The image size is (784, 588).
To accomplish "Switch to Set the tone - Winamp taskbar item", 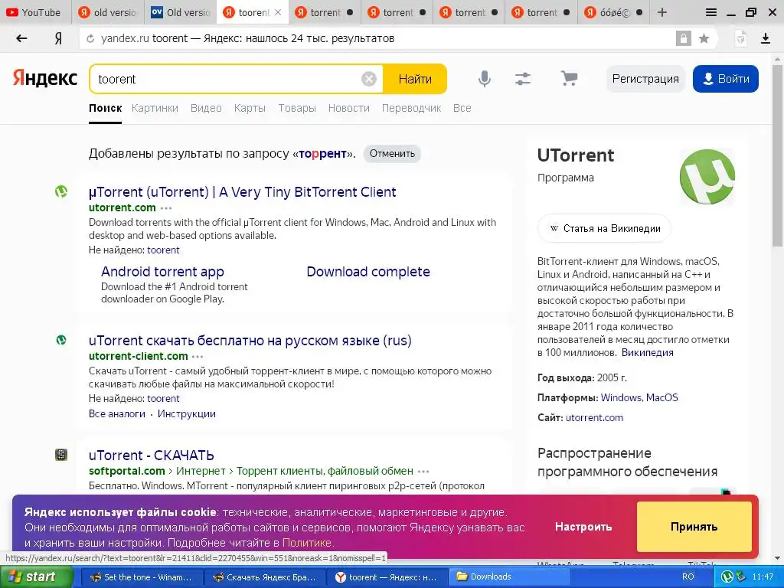I will (141, 577).
